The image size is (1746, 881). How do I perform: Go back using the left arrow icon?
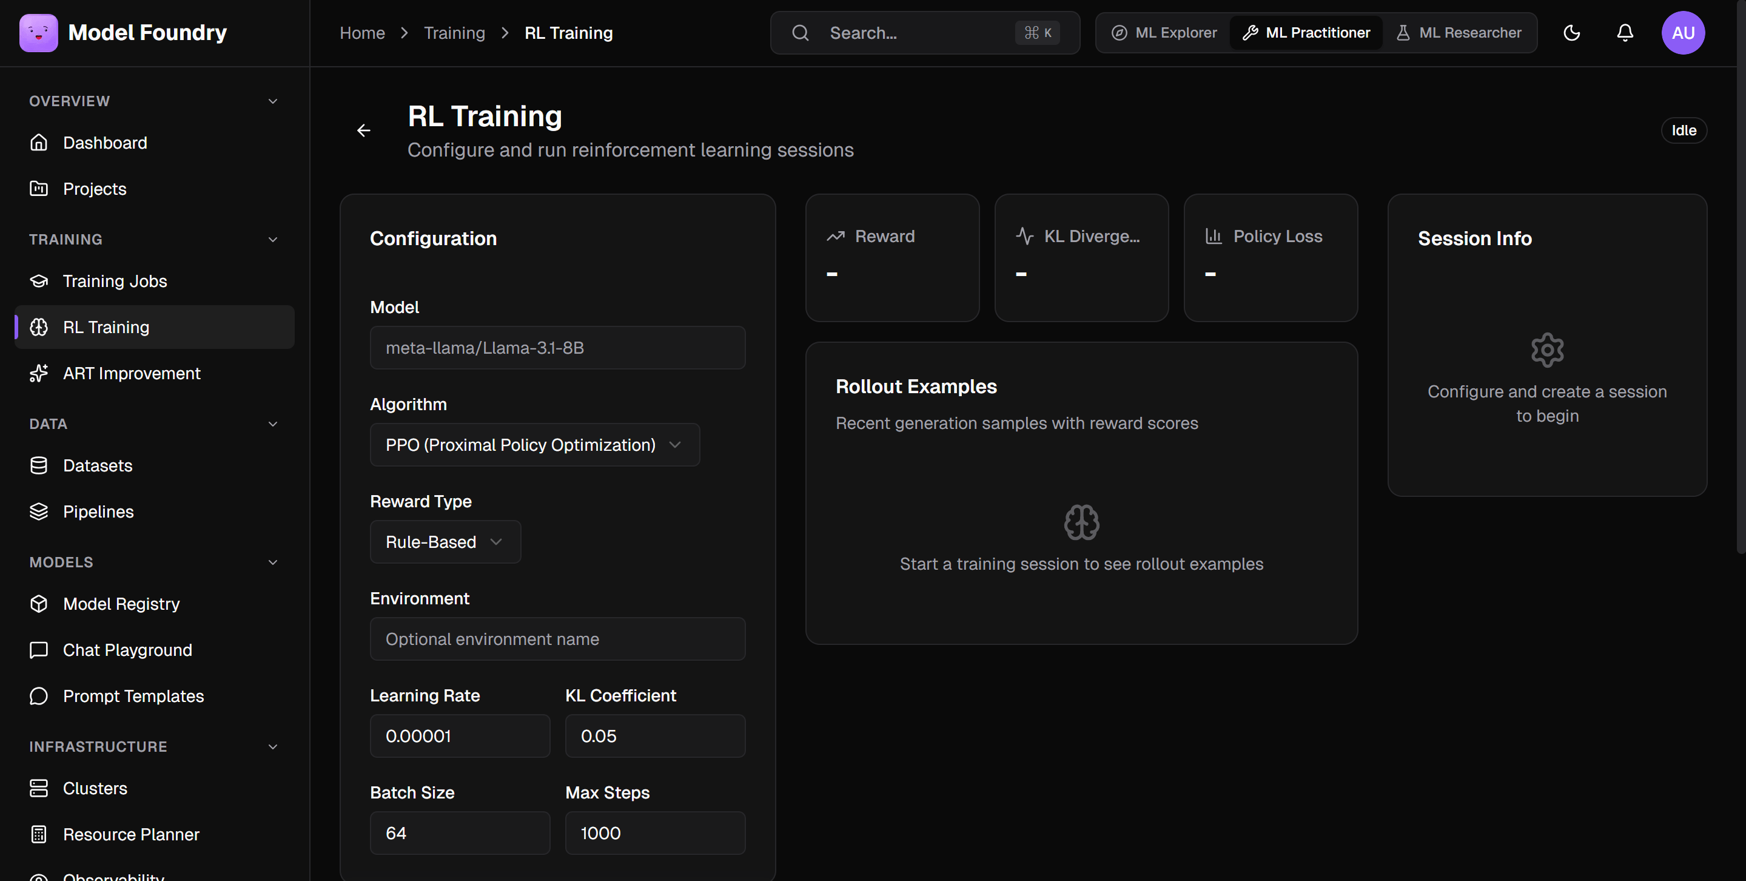tap(364, 130)
